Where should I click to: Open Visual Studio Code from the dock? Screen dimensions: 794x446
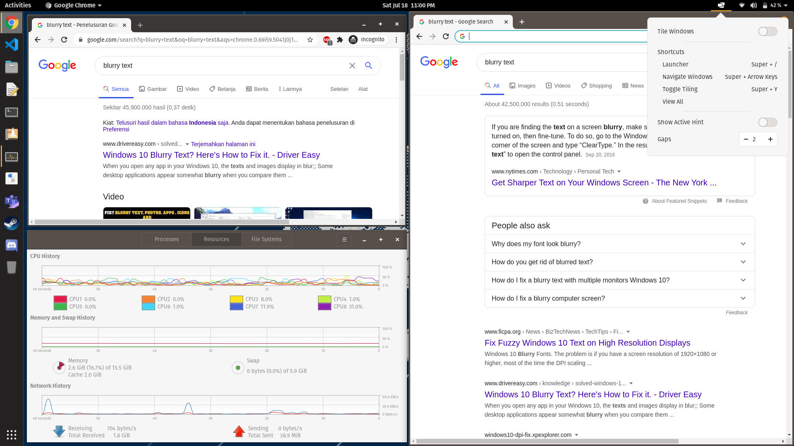(x=12, y=44)
